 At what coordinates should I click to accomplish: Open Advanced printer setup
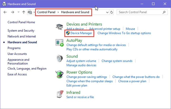[x=105, y=29]
